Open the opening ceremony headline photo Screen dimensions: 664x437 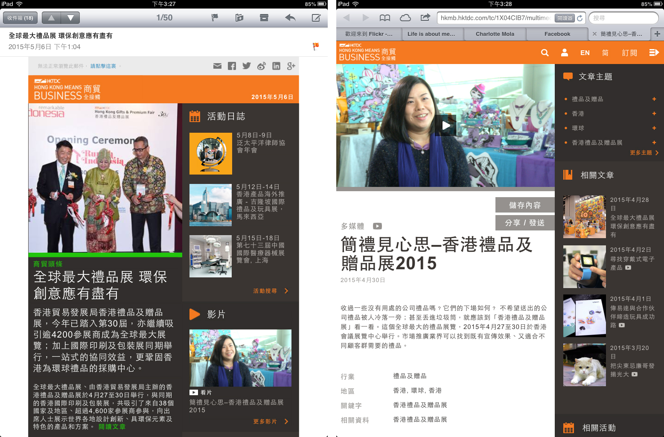(x=105, y=178)
